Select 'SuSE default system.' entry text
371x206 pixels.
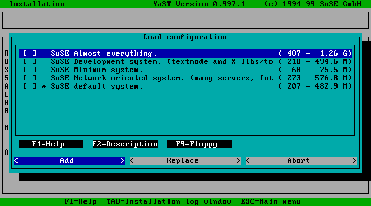click(97, 87)
